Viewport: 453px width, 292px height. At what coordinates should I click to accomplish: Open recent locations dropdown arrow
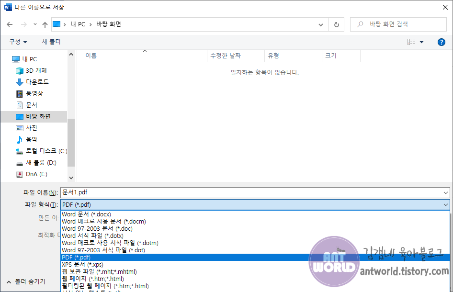coord(35,24)
